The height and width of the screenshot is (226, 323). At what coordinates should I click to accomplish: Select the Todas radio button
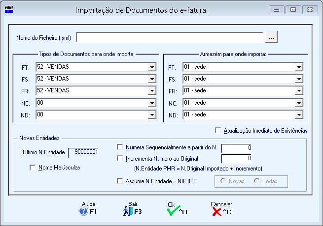[256, 181]
